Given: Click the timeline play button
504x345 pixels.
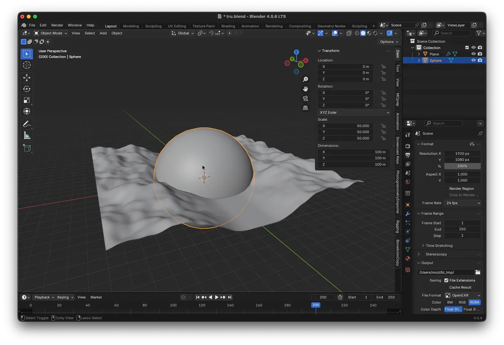Looking at the screenshot, I should coord(216,297).
